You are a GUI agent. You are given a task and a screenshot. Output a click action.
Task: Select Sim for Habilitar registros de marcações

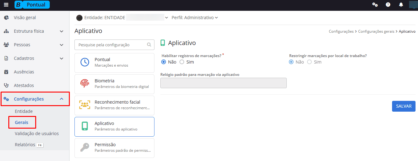(182, 62)
